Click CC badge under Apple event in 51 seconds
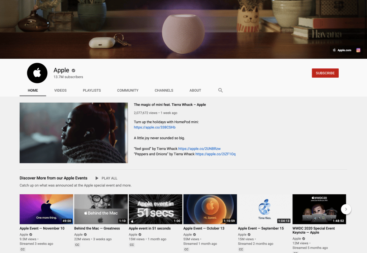367x253 pixels. tap(132, 245)
